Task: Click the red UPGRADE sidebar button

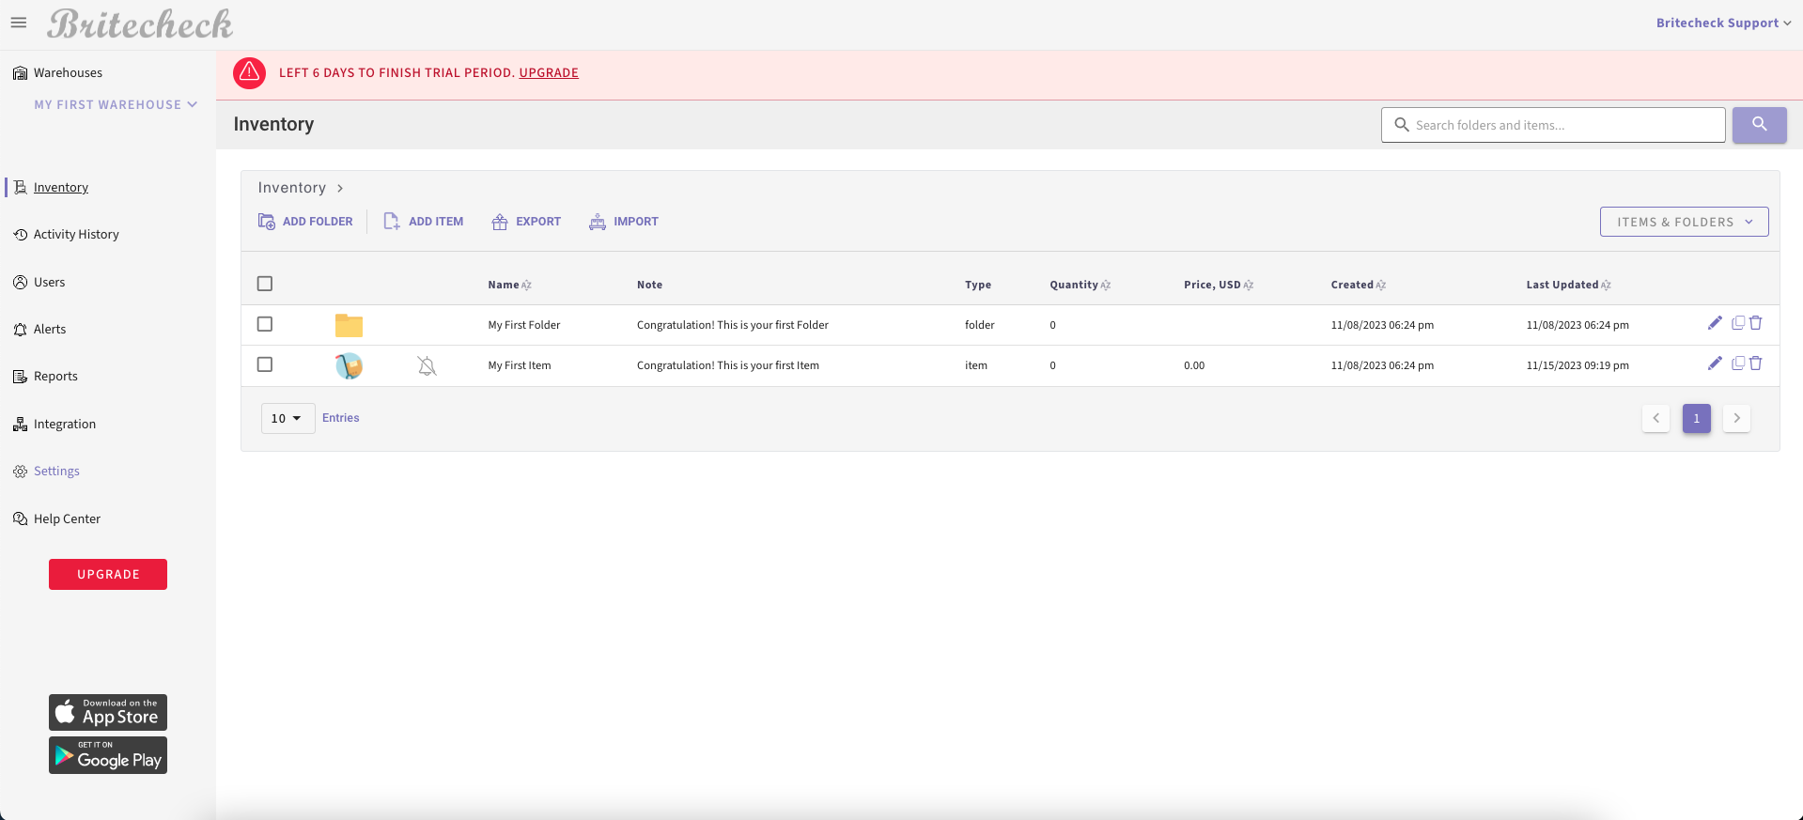Action: (x=108, y=574)
